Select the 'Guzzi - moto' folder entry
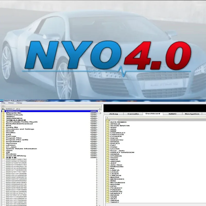Image resolution: width=206 pixels, height=206 pixels. pos(117,151)
